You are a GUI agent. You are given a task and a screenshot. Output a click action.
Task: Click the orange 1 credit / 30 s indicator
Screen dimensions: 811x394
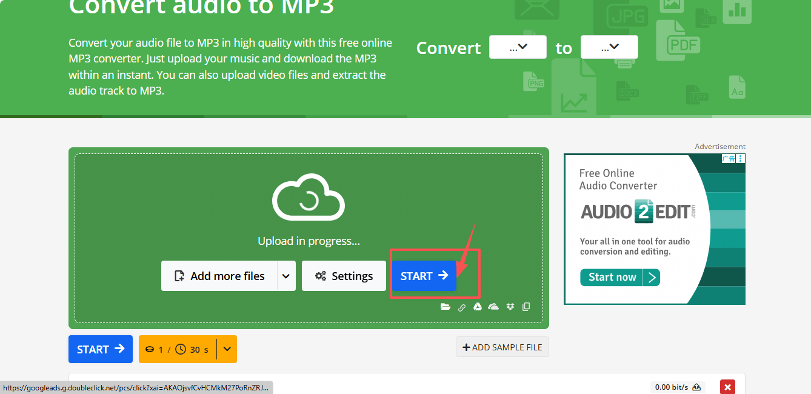(x=178, y=349)
